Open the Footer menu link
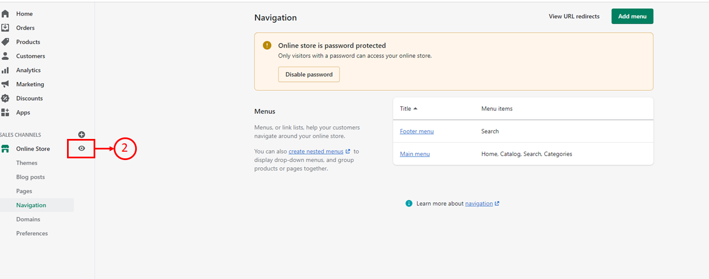This screenshot has height=279, width=709. [417, 131]
